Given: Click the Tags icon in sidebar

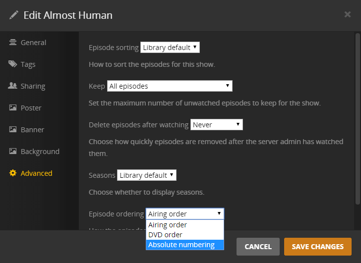Looking at the screenshot, I should click(x=13, y=64).
